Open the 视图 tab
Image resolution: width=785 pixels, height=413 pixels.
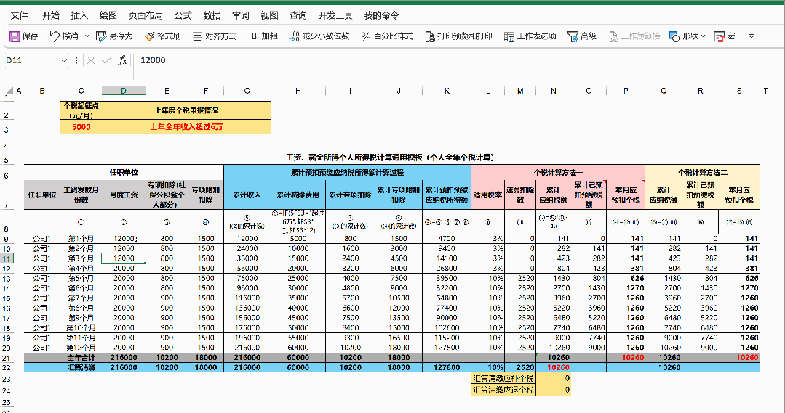click(269, 15)
